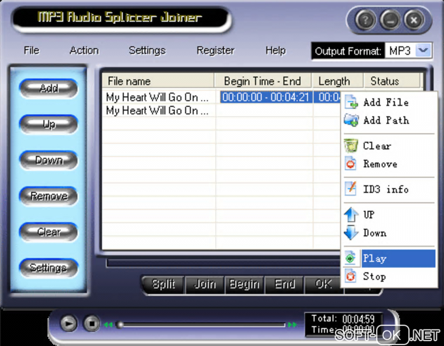Image resolution: width=444 pixels, height=346 pixels.
Task: Click the OK button
Action: (323, 284)
